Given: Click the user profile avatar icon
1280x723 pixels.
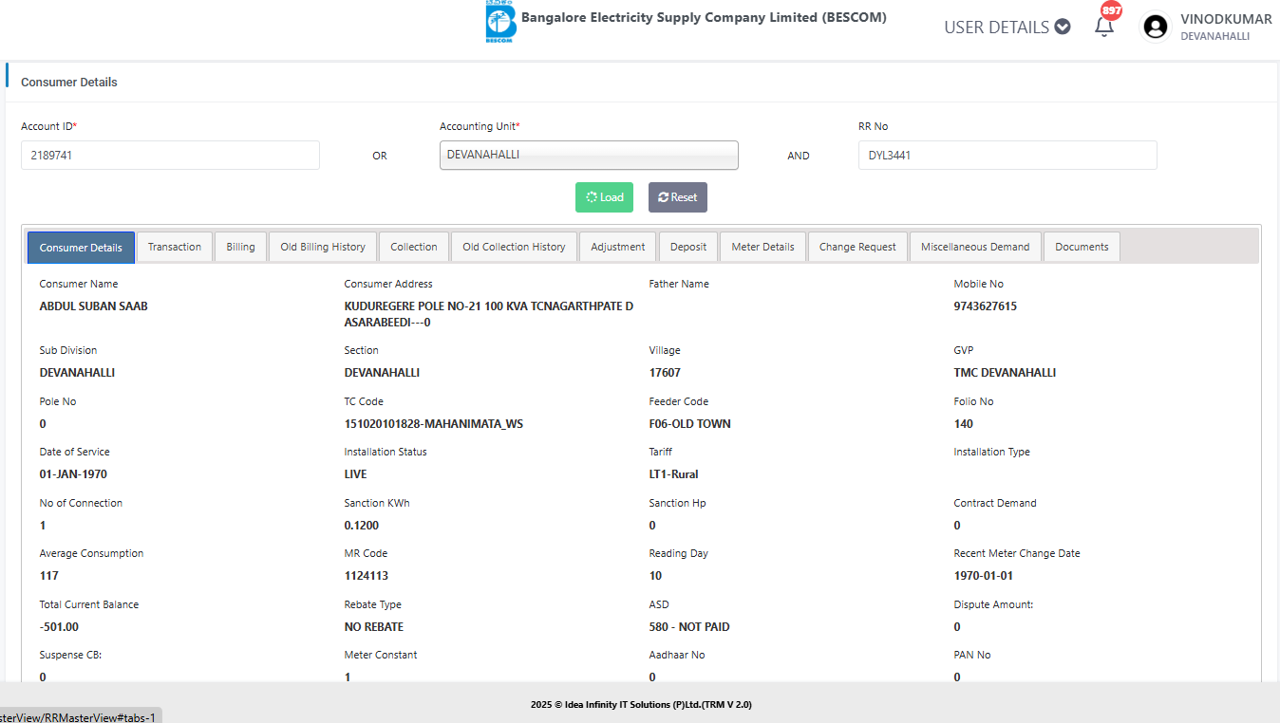Looking at the screenshot, I should click(1156, 27).
